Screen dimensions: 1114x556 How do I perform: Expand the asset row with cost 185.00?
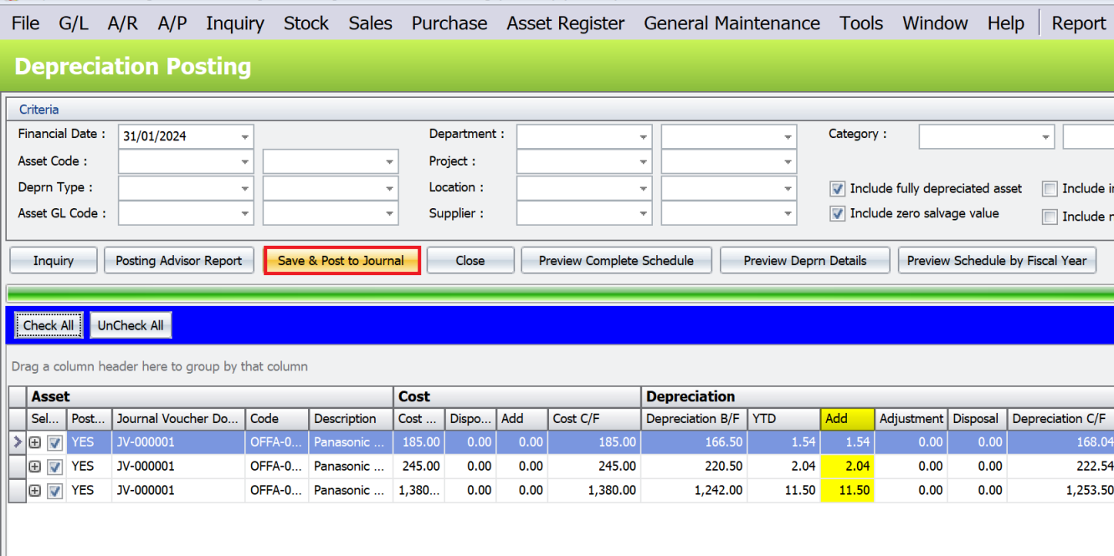coord(35,442)
